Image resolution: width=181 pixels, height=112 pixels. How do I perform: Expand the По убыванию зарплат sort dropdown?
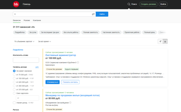[24, 41]
